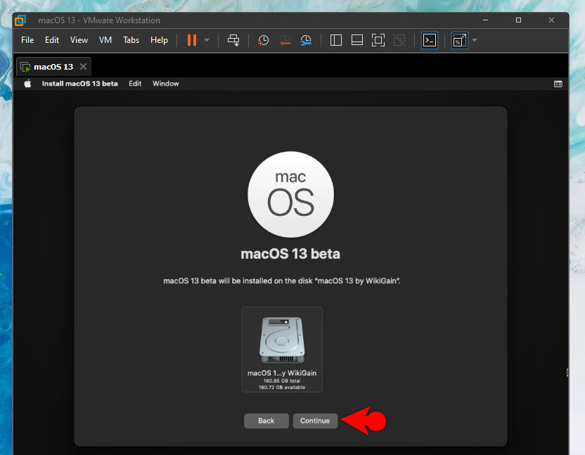Send Ctrl+Alt+Del to the VM
Viewport: 585px width, 455px height.
pyautogui.click(x=233, y=40)
